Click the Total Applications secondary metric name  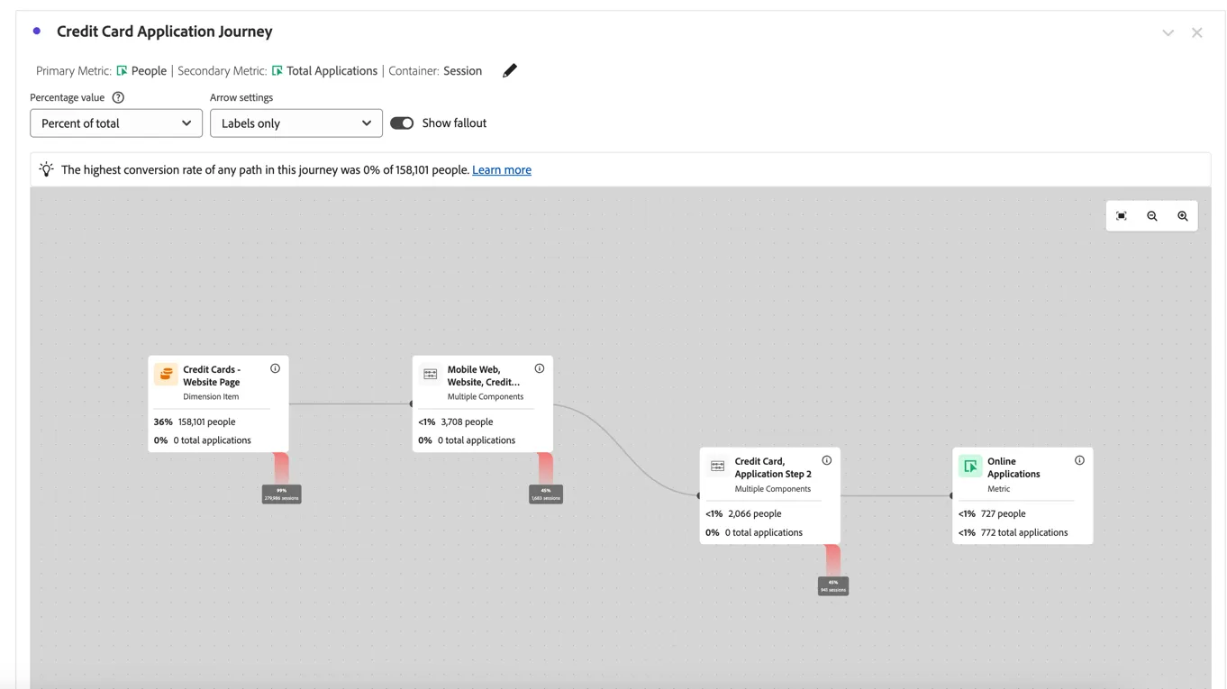click(332, 71)
